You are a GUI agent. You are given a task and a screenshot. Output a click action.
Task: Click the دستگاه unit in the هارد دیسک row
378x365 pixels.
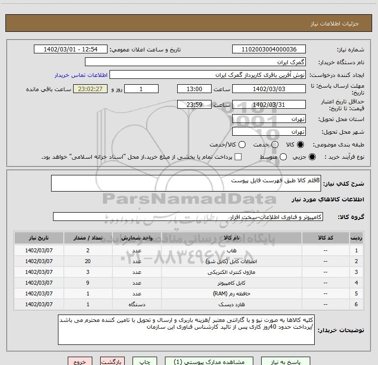point(136,305)
